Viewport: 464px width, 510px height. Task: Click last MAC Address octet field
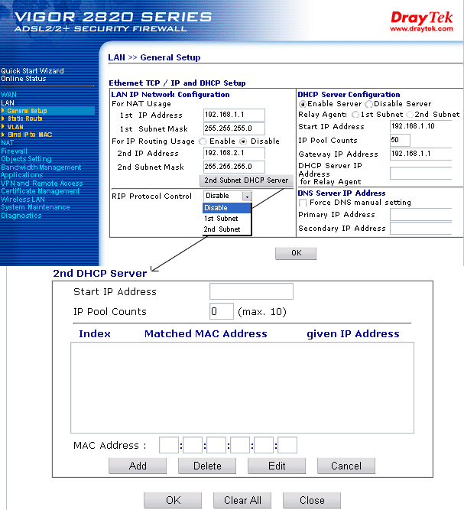(287, 445)
